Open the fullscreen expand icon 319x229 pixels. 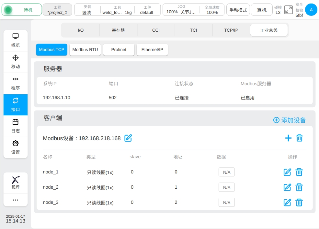288,10
